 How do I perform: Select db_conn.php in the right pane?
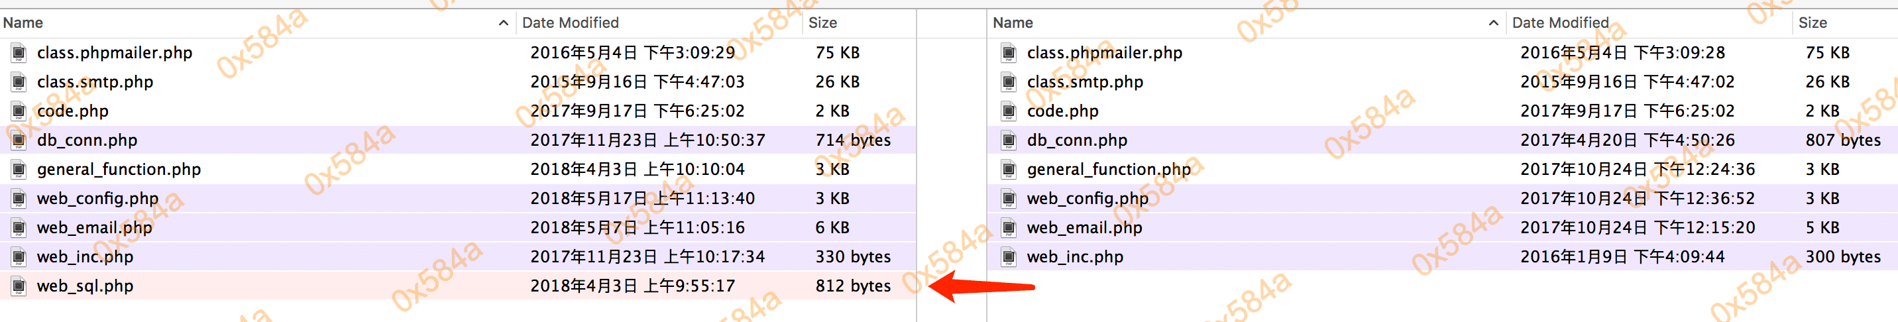click(x=1076, y=140)
